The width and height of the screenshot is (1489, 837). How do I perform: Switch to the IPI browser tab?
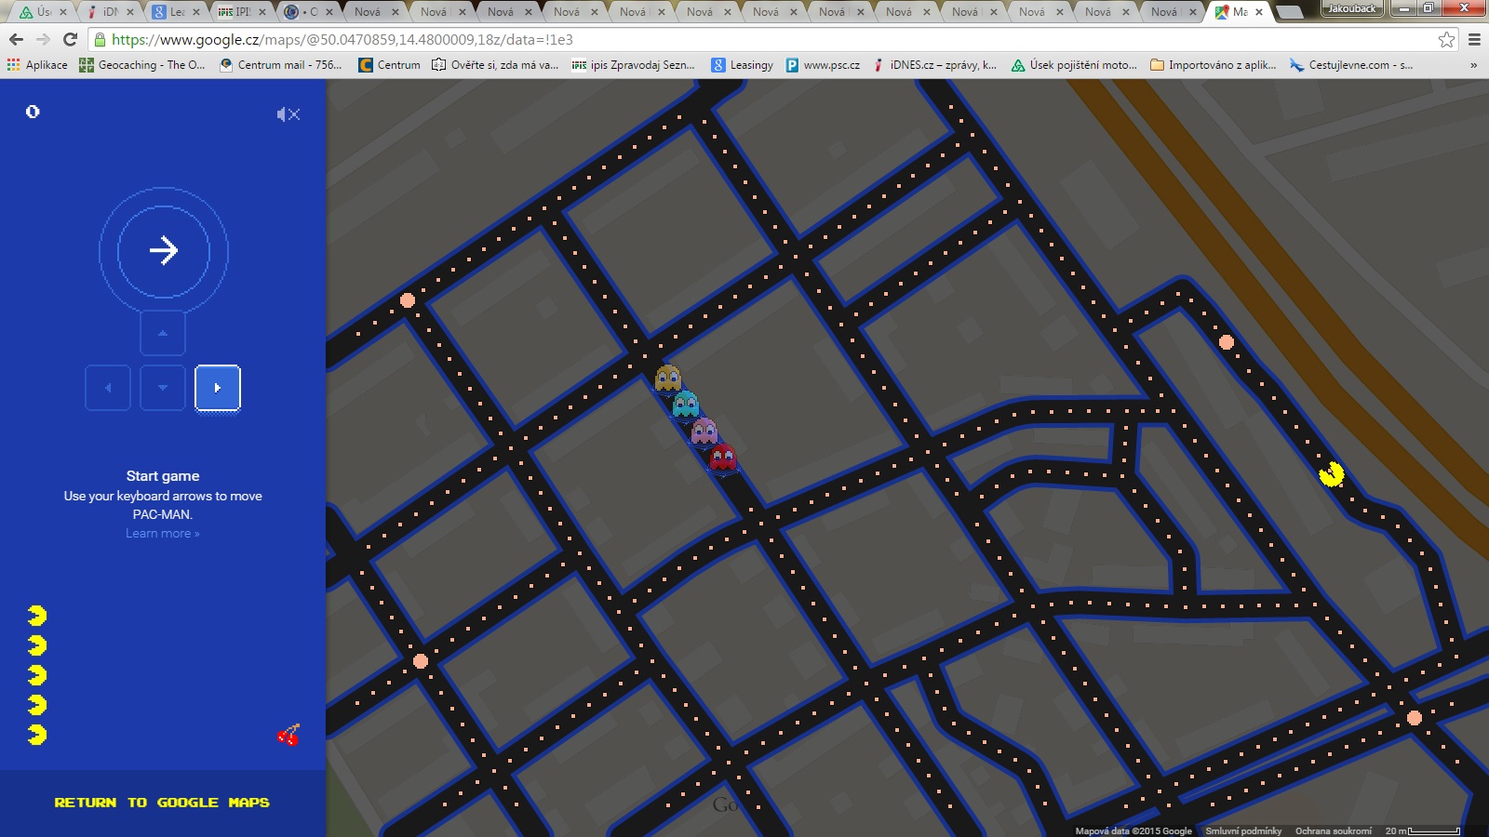235,12
